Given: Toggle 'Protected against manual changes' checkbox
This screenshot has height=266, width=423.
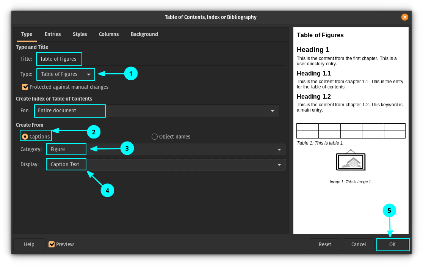Looking at the screenshot, I should click(x=25, y=87).
